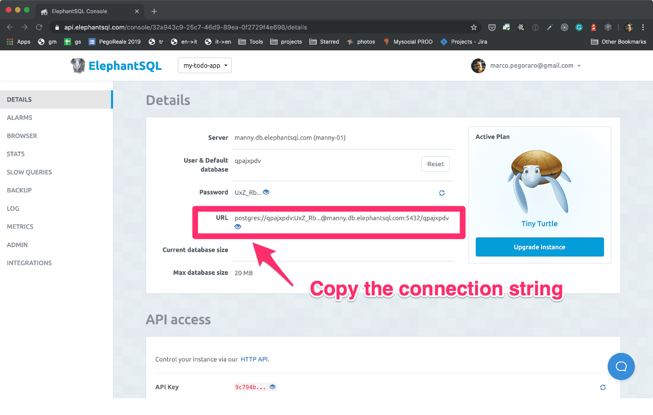Follow the HTTP API link
The width and height of the screenshot is (653, 415).
pos(254,359)
